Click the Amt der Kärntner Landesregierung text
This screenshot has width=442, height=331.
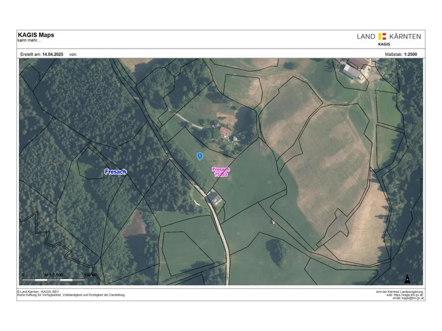[x=396, y=292]
